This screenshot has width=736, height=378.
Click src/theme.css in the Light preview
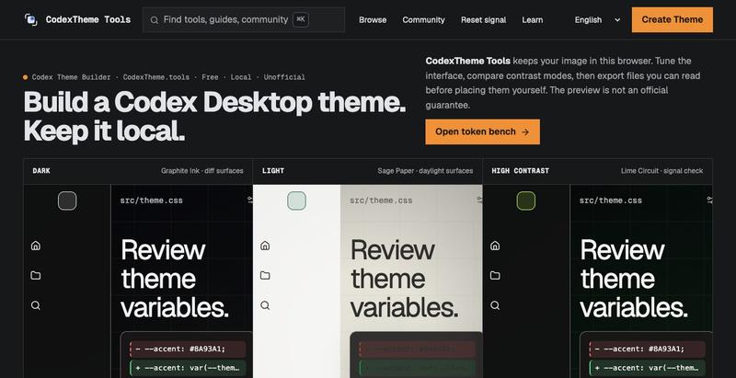click(x=381, y=200)
